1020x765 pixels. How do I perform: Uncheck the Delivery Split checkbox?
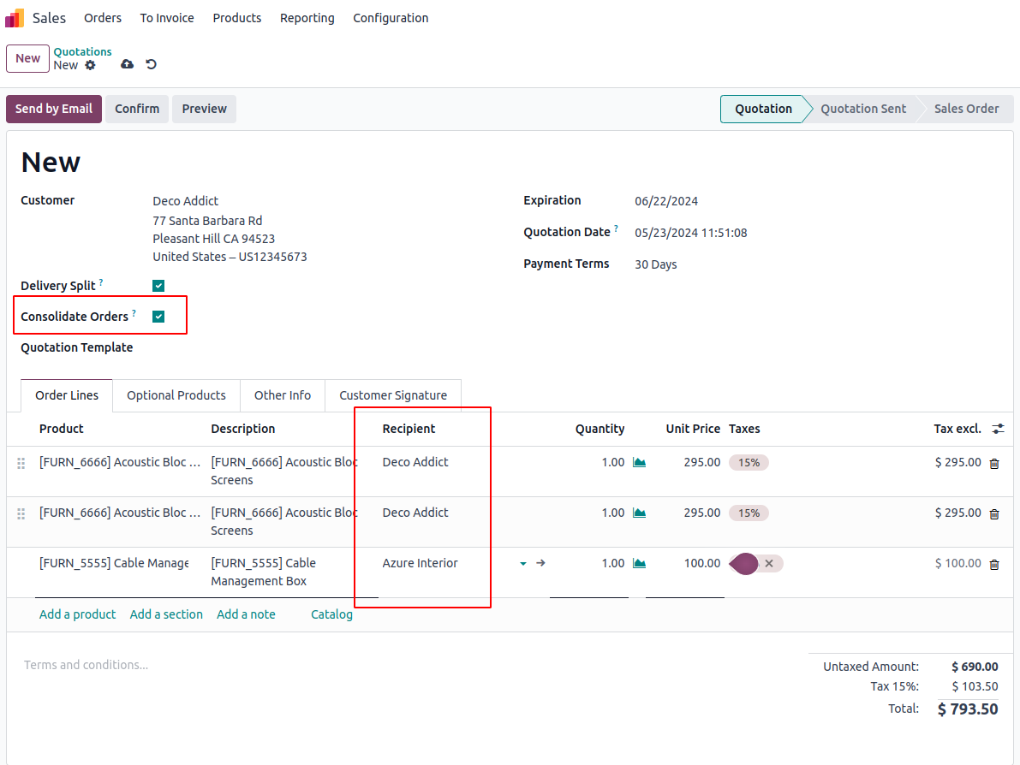click(158, 286)
